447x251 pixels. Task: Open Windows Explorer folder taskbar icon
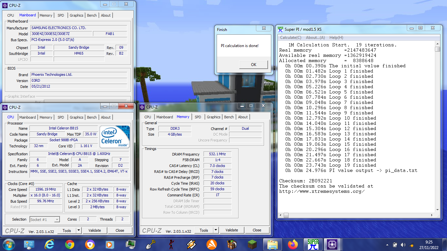click(273, 244)
